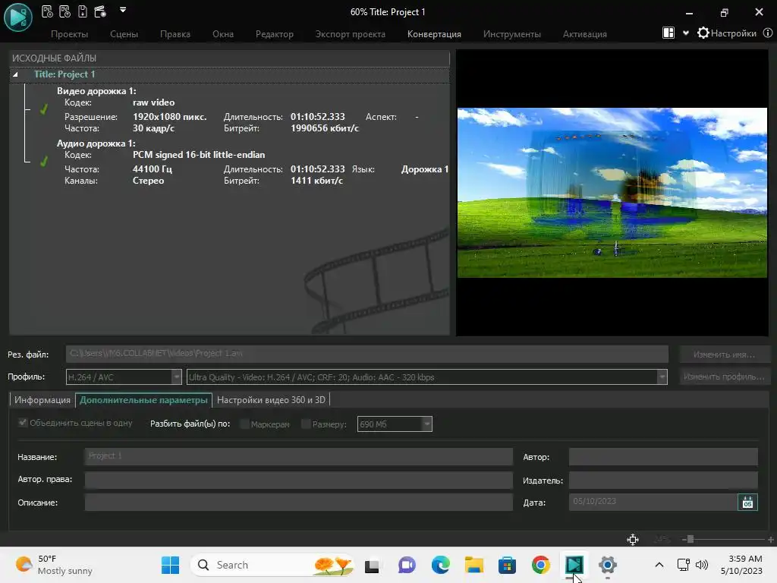Image resolution: width=777 pixels, height=583 pixels.
Task: Click the taskbar Search box
Action: (x=272, y=565)
